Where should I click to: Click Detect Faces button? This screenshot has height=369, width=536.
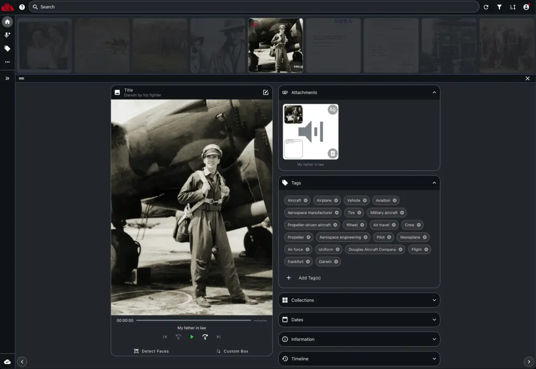(x=151, y=351)
